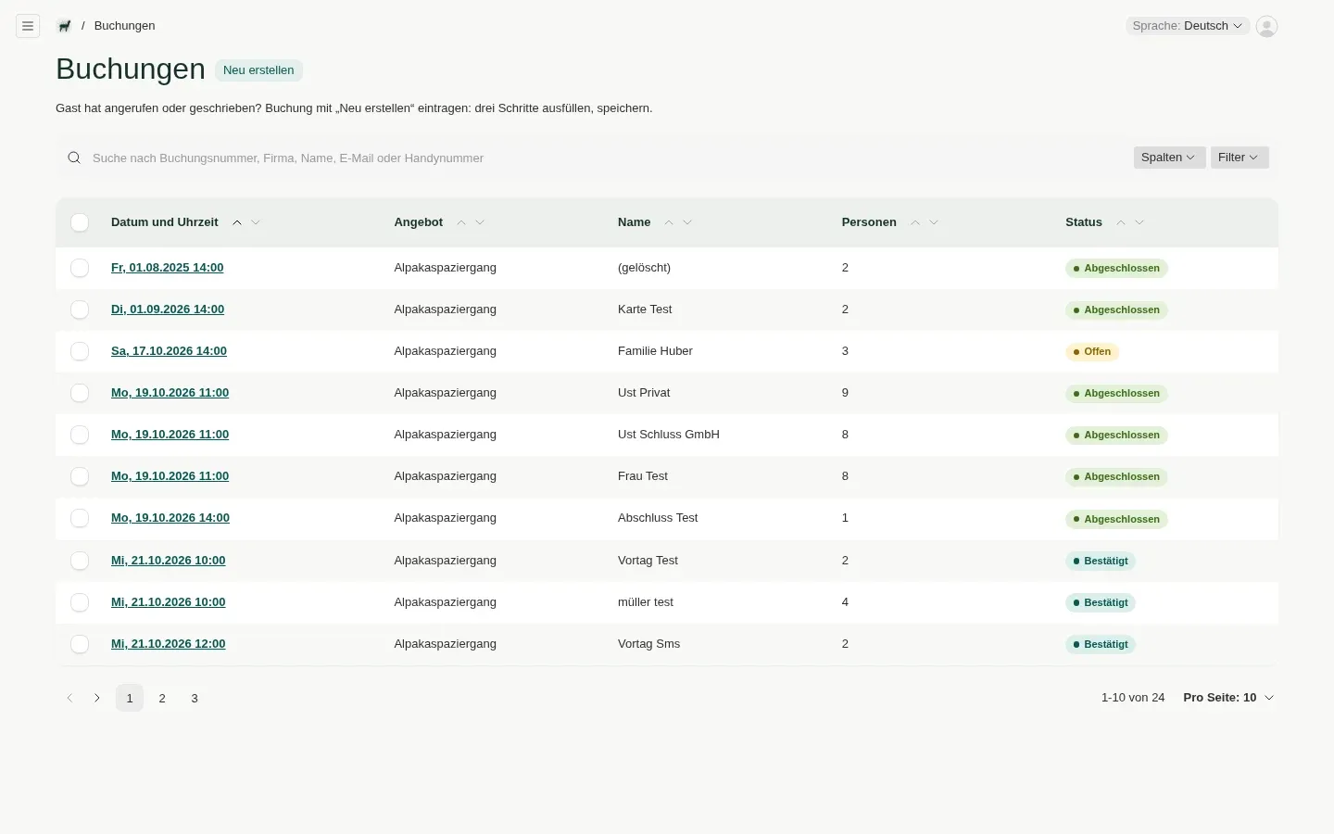Sort Datum und Uhrzeit ascending arrow
1334x834 pixels.
[x=237, y=222]
